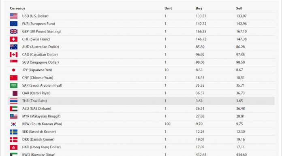Viewport: 282px width, 156px height.
Task: Click the GBP sell rate 167.10
Action: [241, 32]
